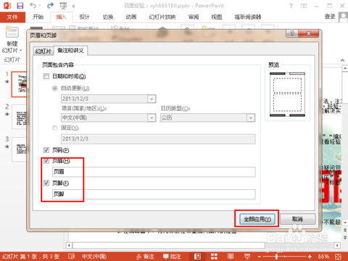Open the quick access toolbar customize arrow
Screen dimensions: 348x261
point(73,6)
